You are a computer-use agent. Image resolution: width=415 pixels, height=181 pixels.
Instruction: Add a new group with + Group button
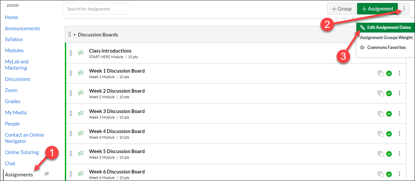pyautogui.click(x=342, y=9)
